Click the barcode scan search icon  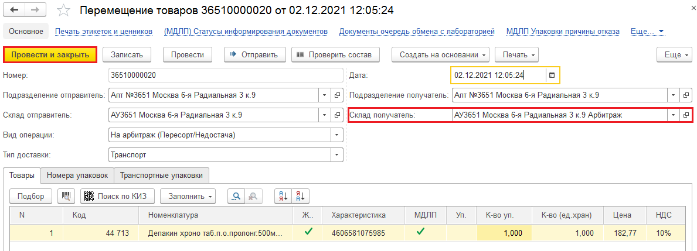66,195
